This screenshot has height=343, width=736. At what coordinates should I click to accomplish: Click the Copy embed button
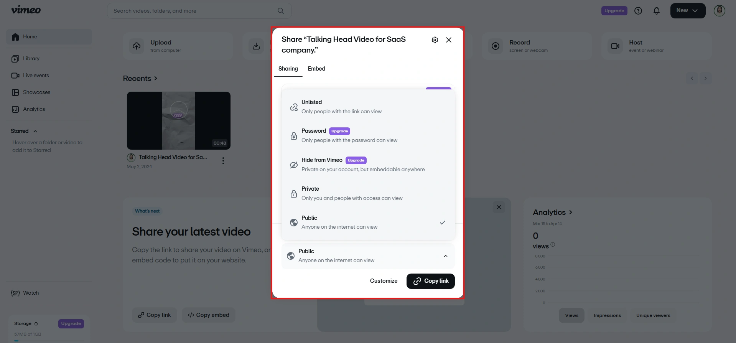209,315
